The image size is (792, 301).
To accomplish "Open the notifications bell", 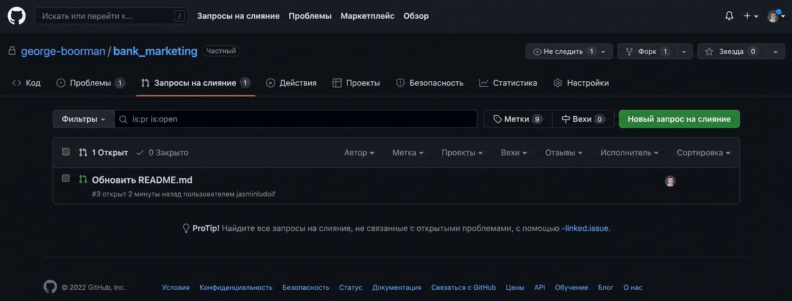I will pyautogui.click(x=729, y=16).
